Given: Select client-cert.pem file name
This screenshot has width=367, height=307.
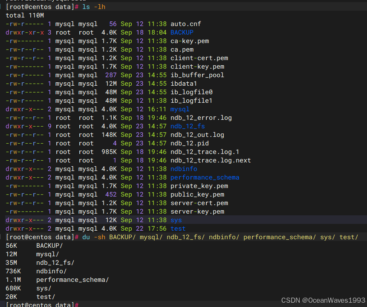Looking at the screenshot, I should click(x=199, y=58).
